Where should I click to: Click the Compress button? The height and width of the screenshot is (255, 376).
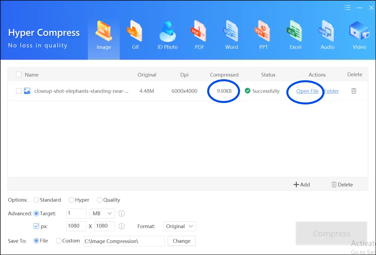point(331,233)
